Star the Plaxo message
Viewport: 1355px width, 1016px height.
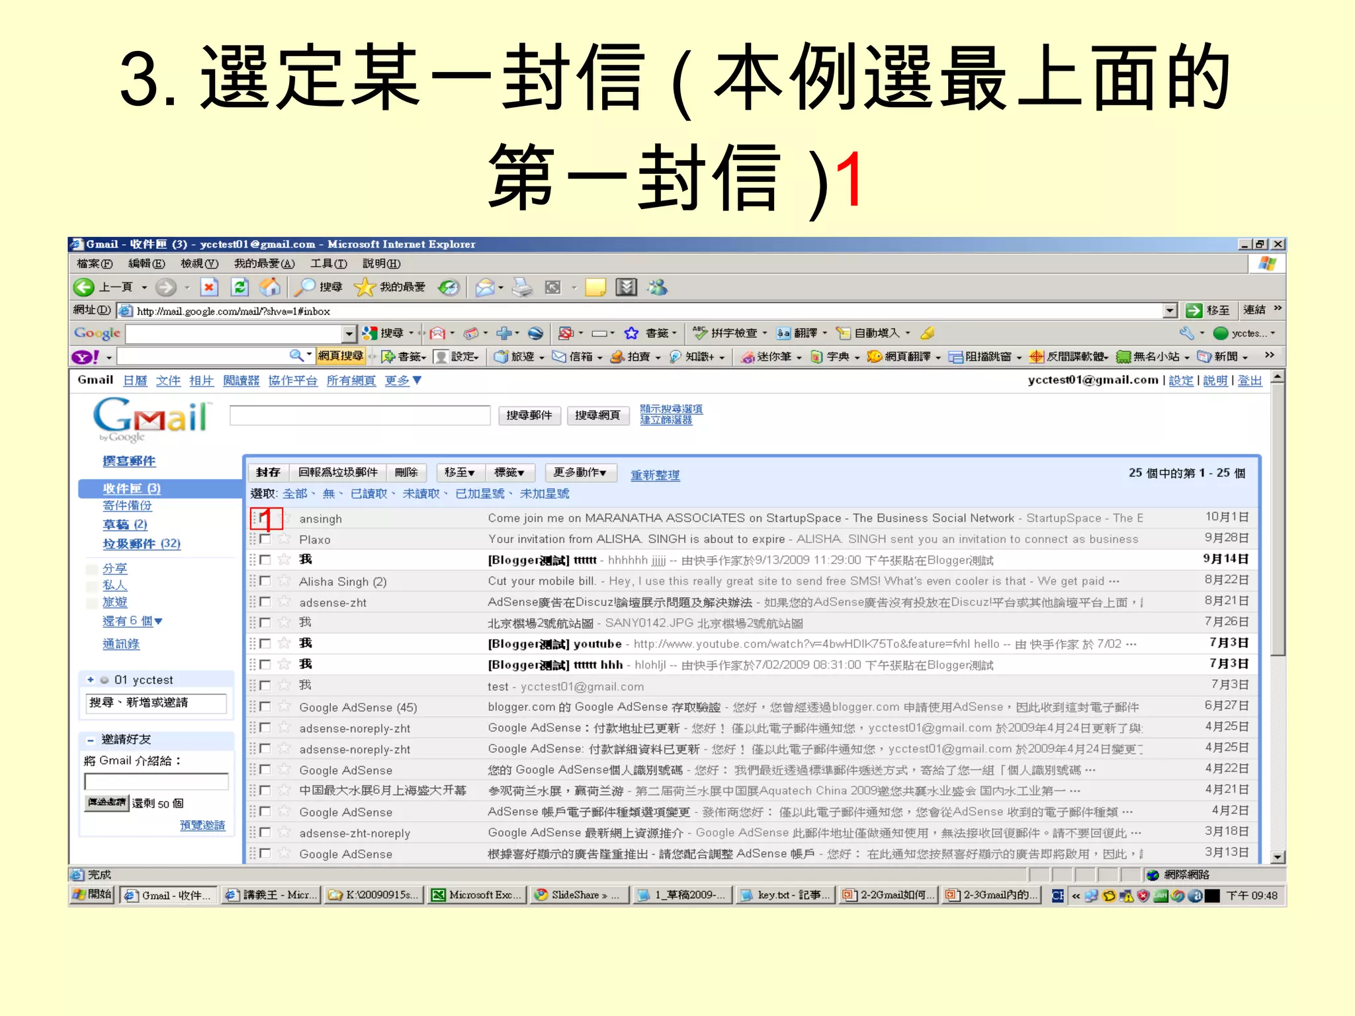[284, 539]
